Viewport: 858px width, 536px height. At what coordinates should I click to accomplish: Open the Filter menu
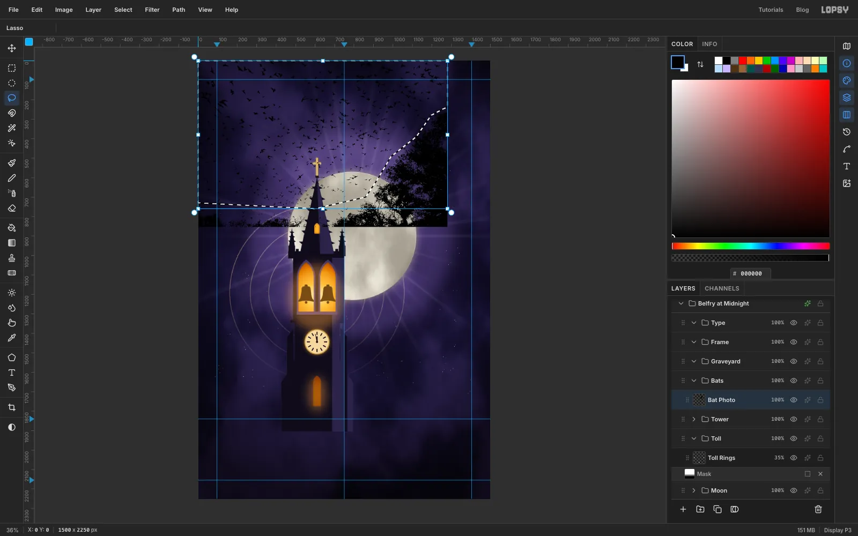tap(152, 10)
